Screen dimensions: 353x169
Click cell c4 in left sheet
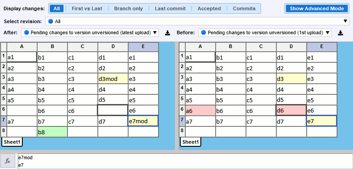pyautogui.click(x=83, y=89)
